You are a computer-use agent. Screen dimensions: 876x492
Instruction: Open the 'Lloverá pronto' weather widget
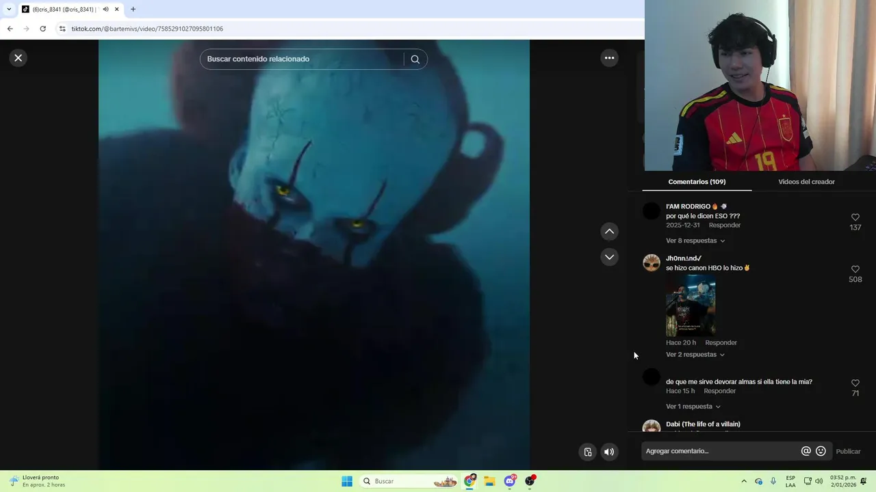pos(36,481)
